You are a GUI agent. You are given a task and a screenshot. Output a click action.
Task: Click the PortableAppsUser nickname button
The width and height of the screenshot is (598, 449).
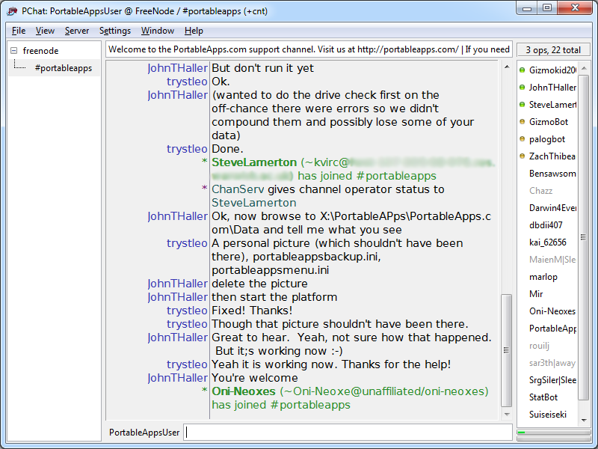click(144, 433)
